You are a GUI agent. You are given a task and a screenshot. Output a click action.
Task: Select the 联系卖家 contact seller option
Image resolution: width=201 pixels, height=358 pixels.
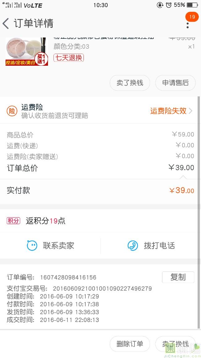(58, 246)
